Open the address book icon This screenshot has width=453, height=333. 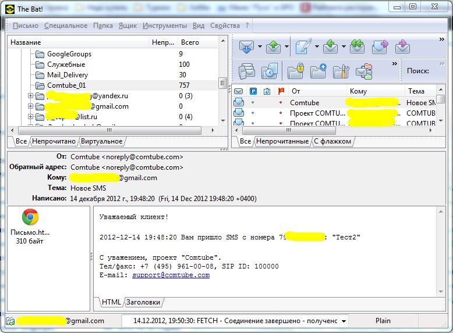pyautogui.click(x=247, y=71)
